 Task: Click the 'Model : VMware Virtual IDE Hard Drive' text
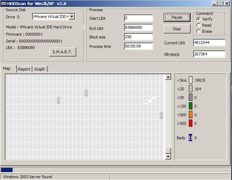pyautogui.click(x=39, y=27)
